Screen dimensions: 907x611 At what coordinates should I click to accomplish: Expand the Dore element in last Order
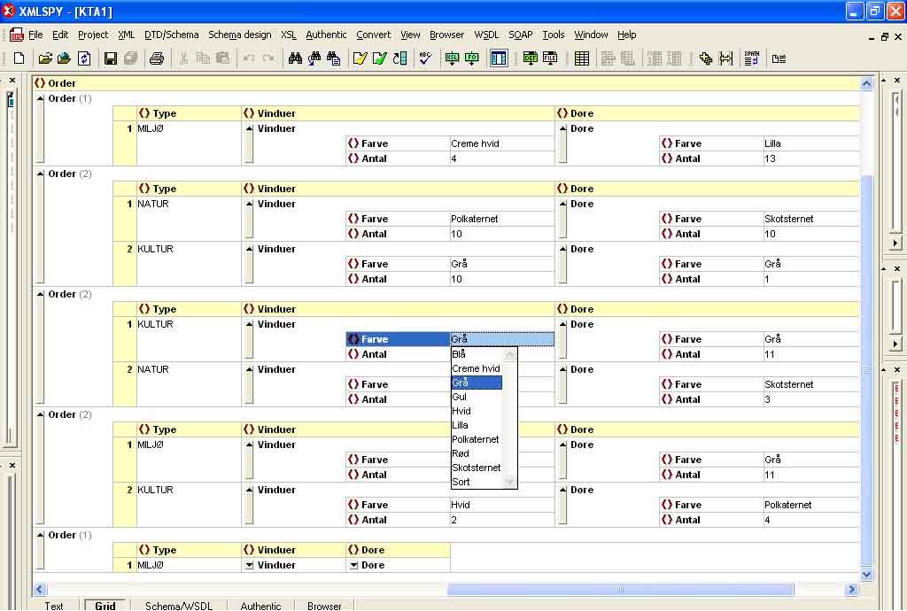point(353,565)
